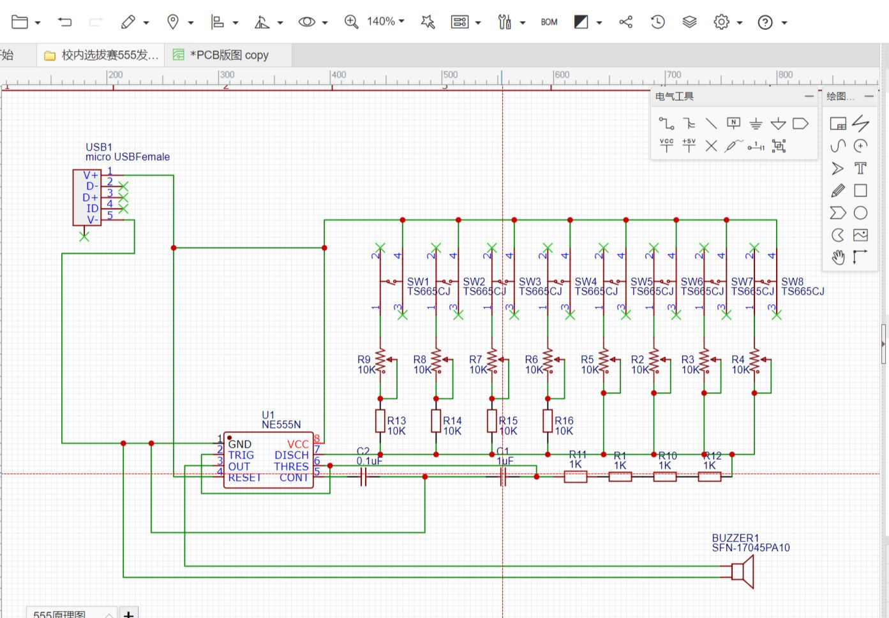This screenshot has width=889, height=618.
Task: Select the No Connect flag tool
Action: (711, 146)
